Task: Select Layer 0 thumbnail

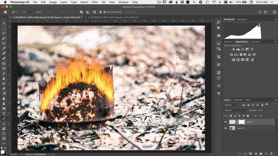Action: point(232,128)
